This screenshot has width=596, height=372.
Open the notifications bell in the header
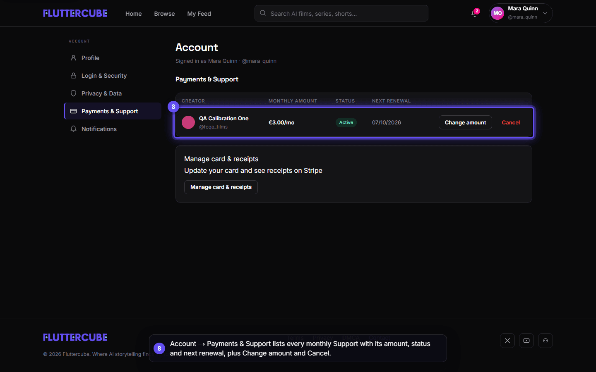(474, 14)
